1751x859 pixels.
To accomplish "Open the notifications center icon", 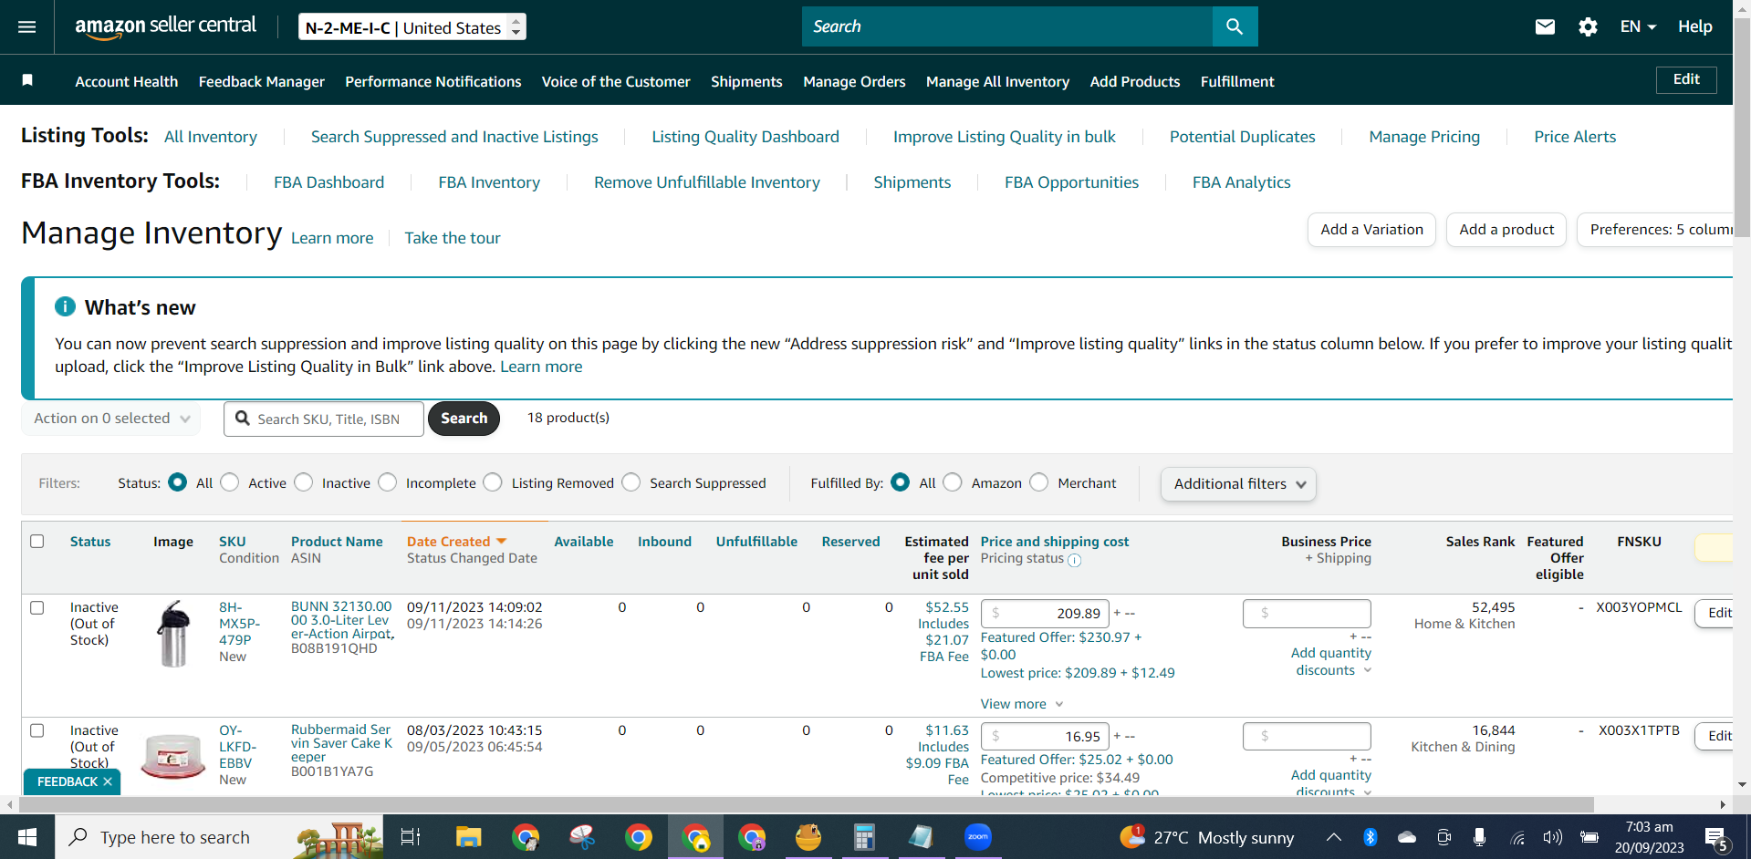I will click(1716, 839).
